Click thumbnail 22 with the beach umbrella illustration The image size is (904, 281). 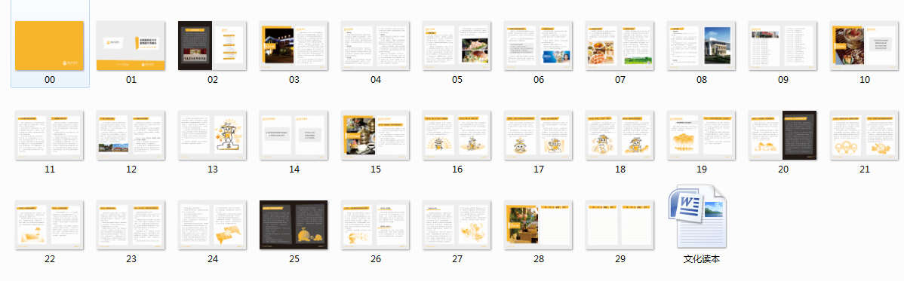point(50,225)
